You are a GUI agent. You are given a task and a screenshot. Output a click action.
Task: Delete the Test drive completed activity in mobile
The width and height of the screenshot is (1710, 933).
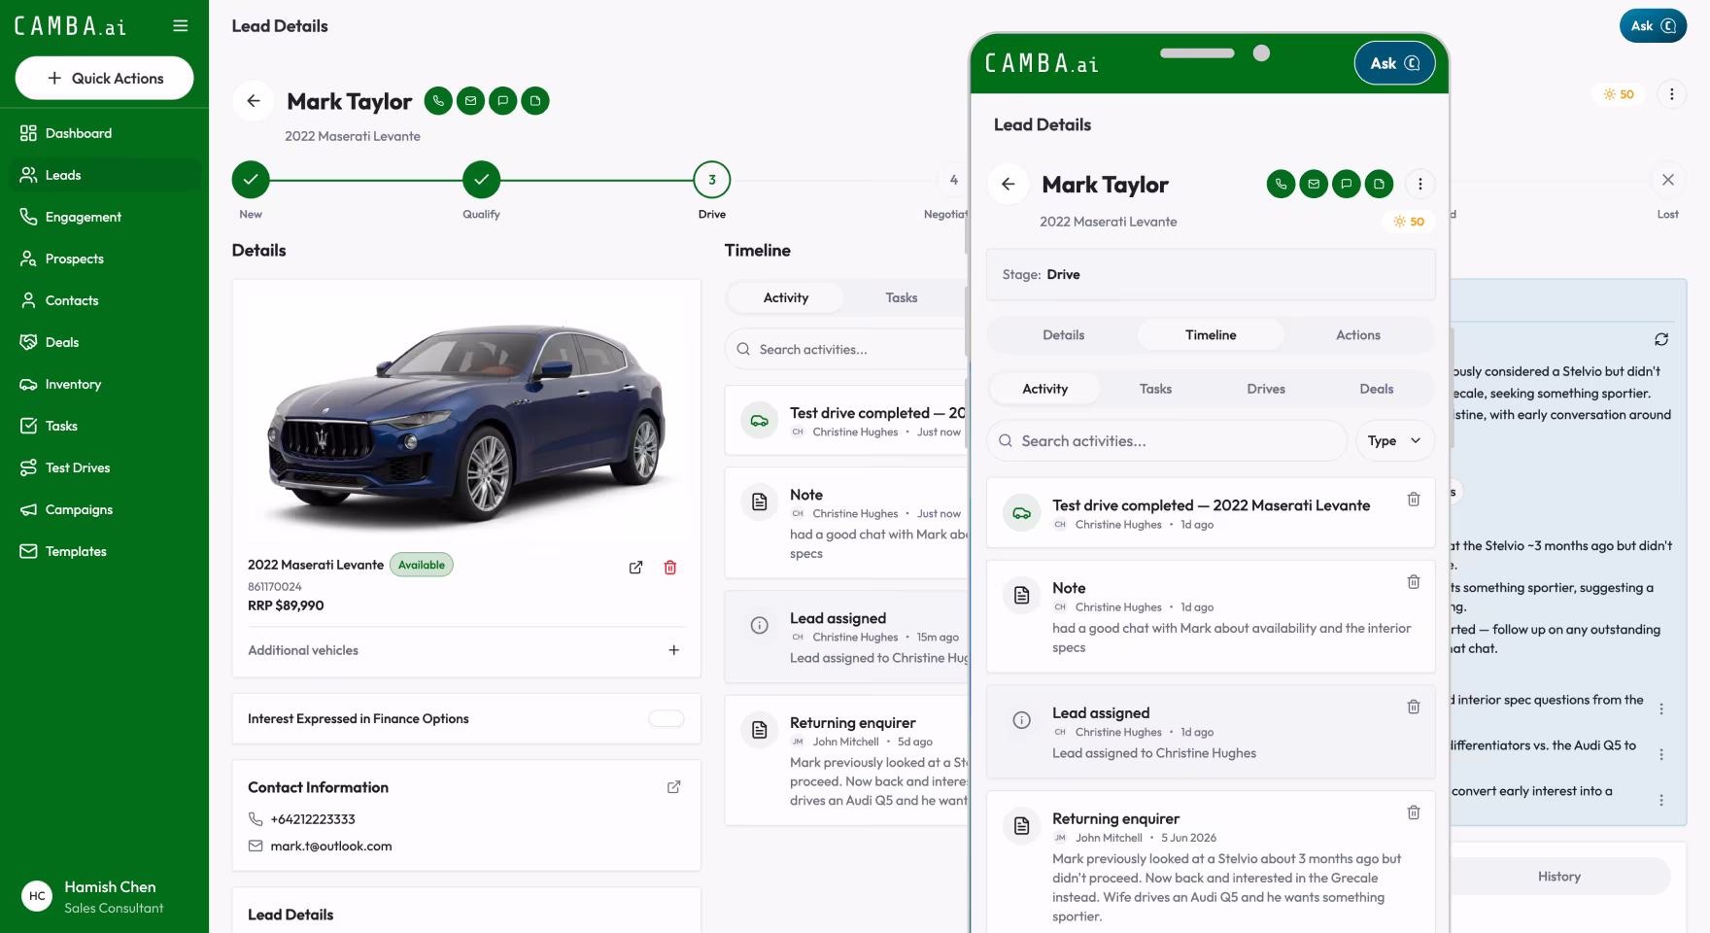click(x=1414, y=499)
